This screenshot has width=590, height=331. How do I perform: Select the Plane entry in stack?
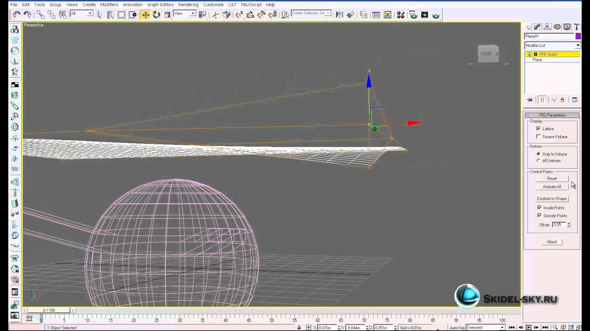tap(537, 60)
